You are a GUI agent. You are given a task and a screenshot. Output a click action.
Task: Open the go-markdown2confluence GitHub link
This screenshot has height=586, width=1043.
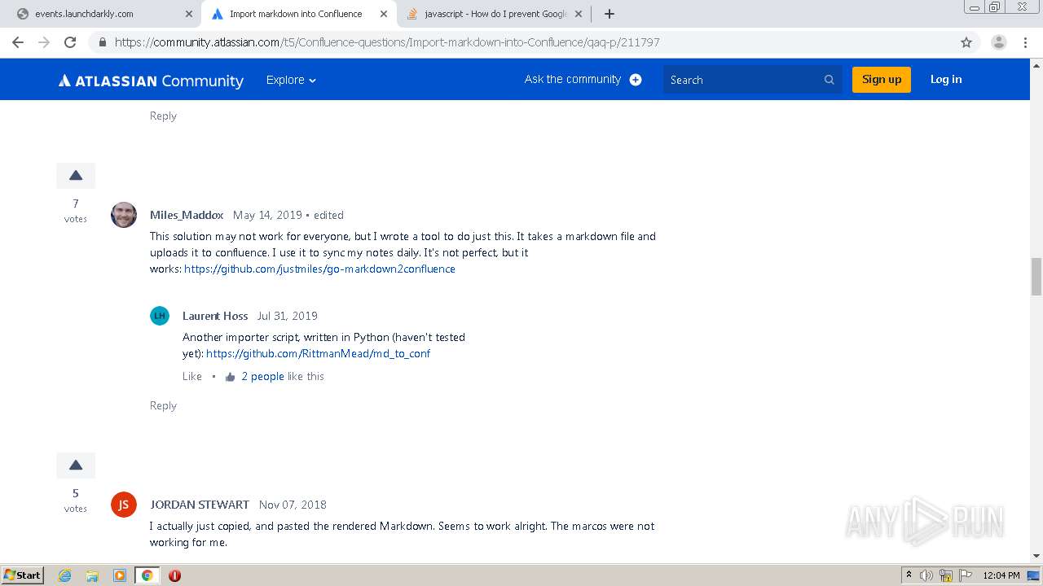tap(319, 269)
